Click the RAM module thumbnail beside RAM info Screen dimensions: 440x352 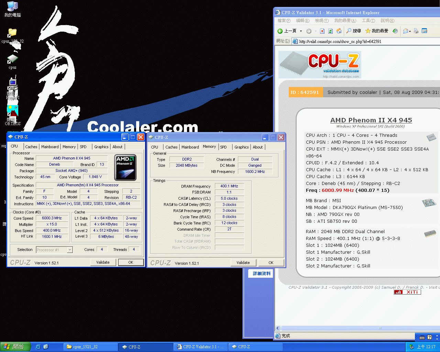click(430, 234)
